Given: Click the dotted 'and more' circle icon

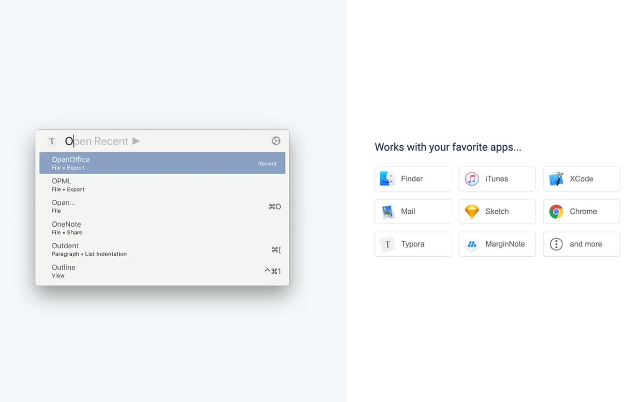Looking at the screenshot, I should pos(557,244).
